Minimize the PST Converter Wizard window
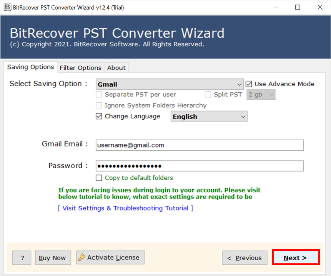The width and height of the screenshot is (331, 276). (x=276, y=7)
